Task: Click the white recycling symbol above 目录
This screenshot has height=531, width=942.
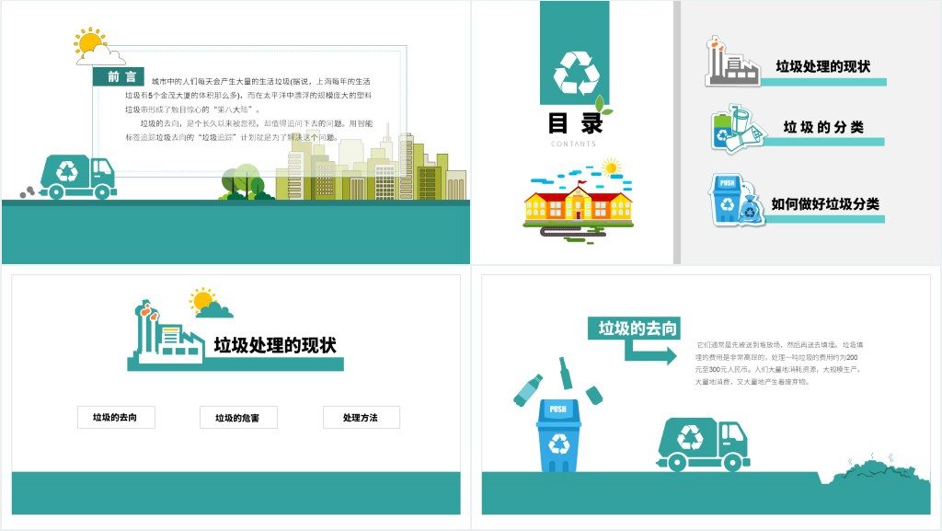Action: coord(576,73)
